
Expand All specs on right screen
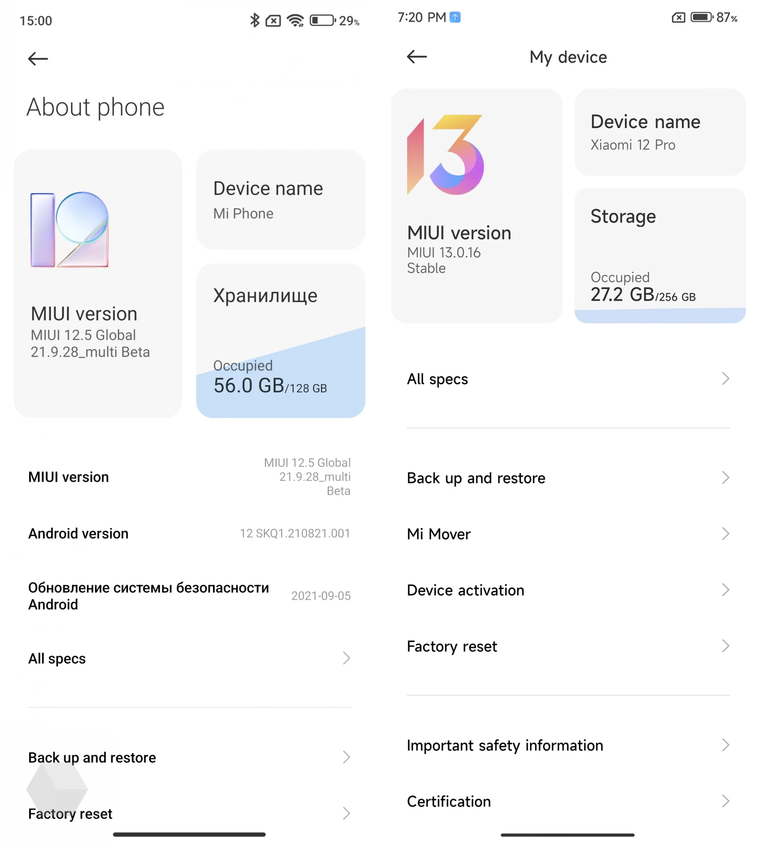pos(569,378)
